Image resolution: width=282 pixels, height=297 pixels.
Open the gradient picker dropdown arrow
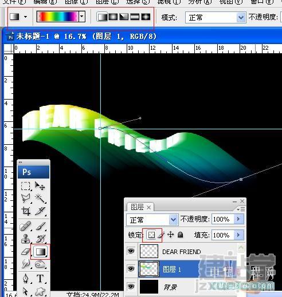tap(82, 17)
